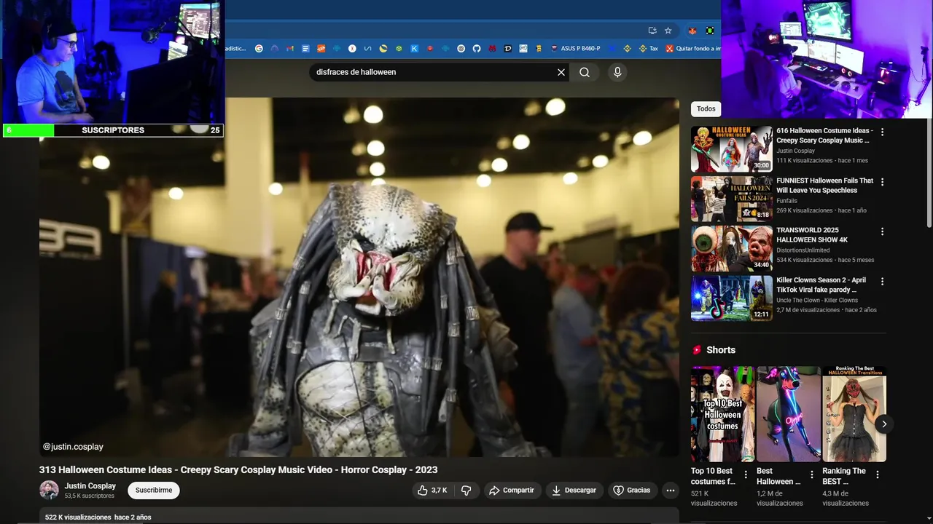Open Gmail bookmark icon
Screen dimensions: 933x524
coord(290,49)
